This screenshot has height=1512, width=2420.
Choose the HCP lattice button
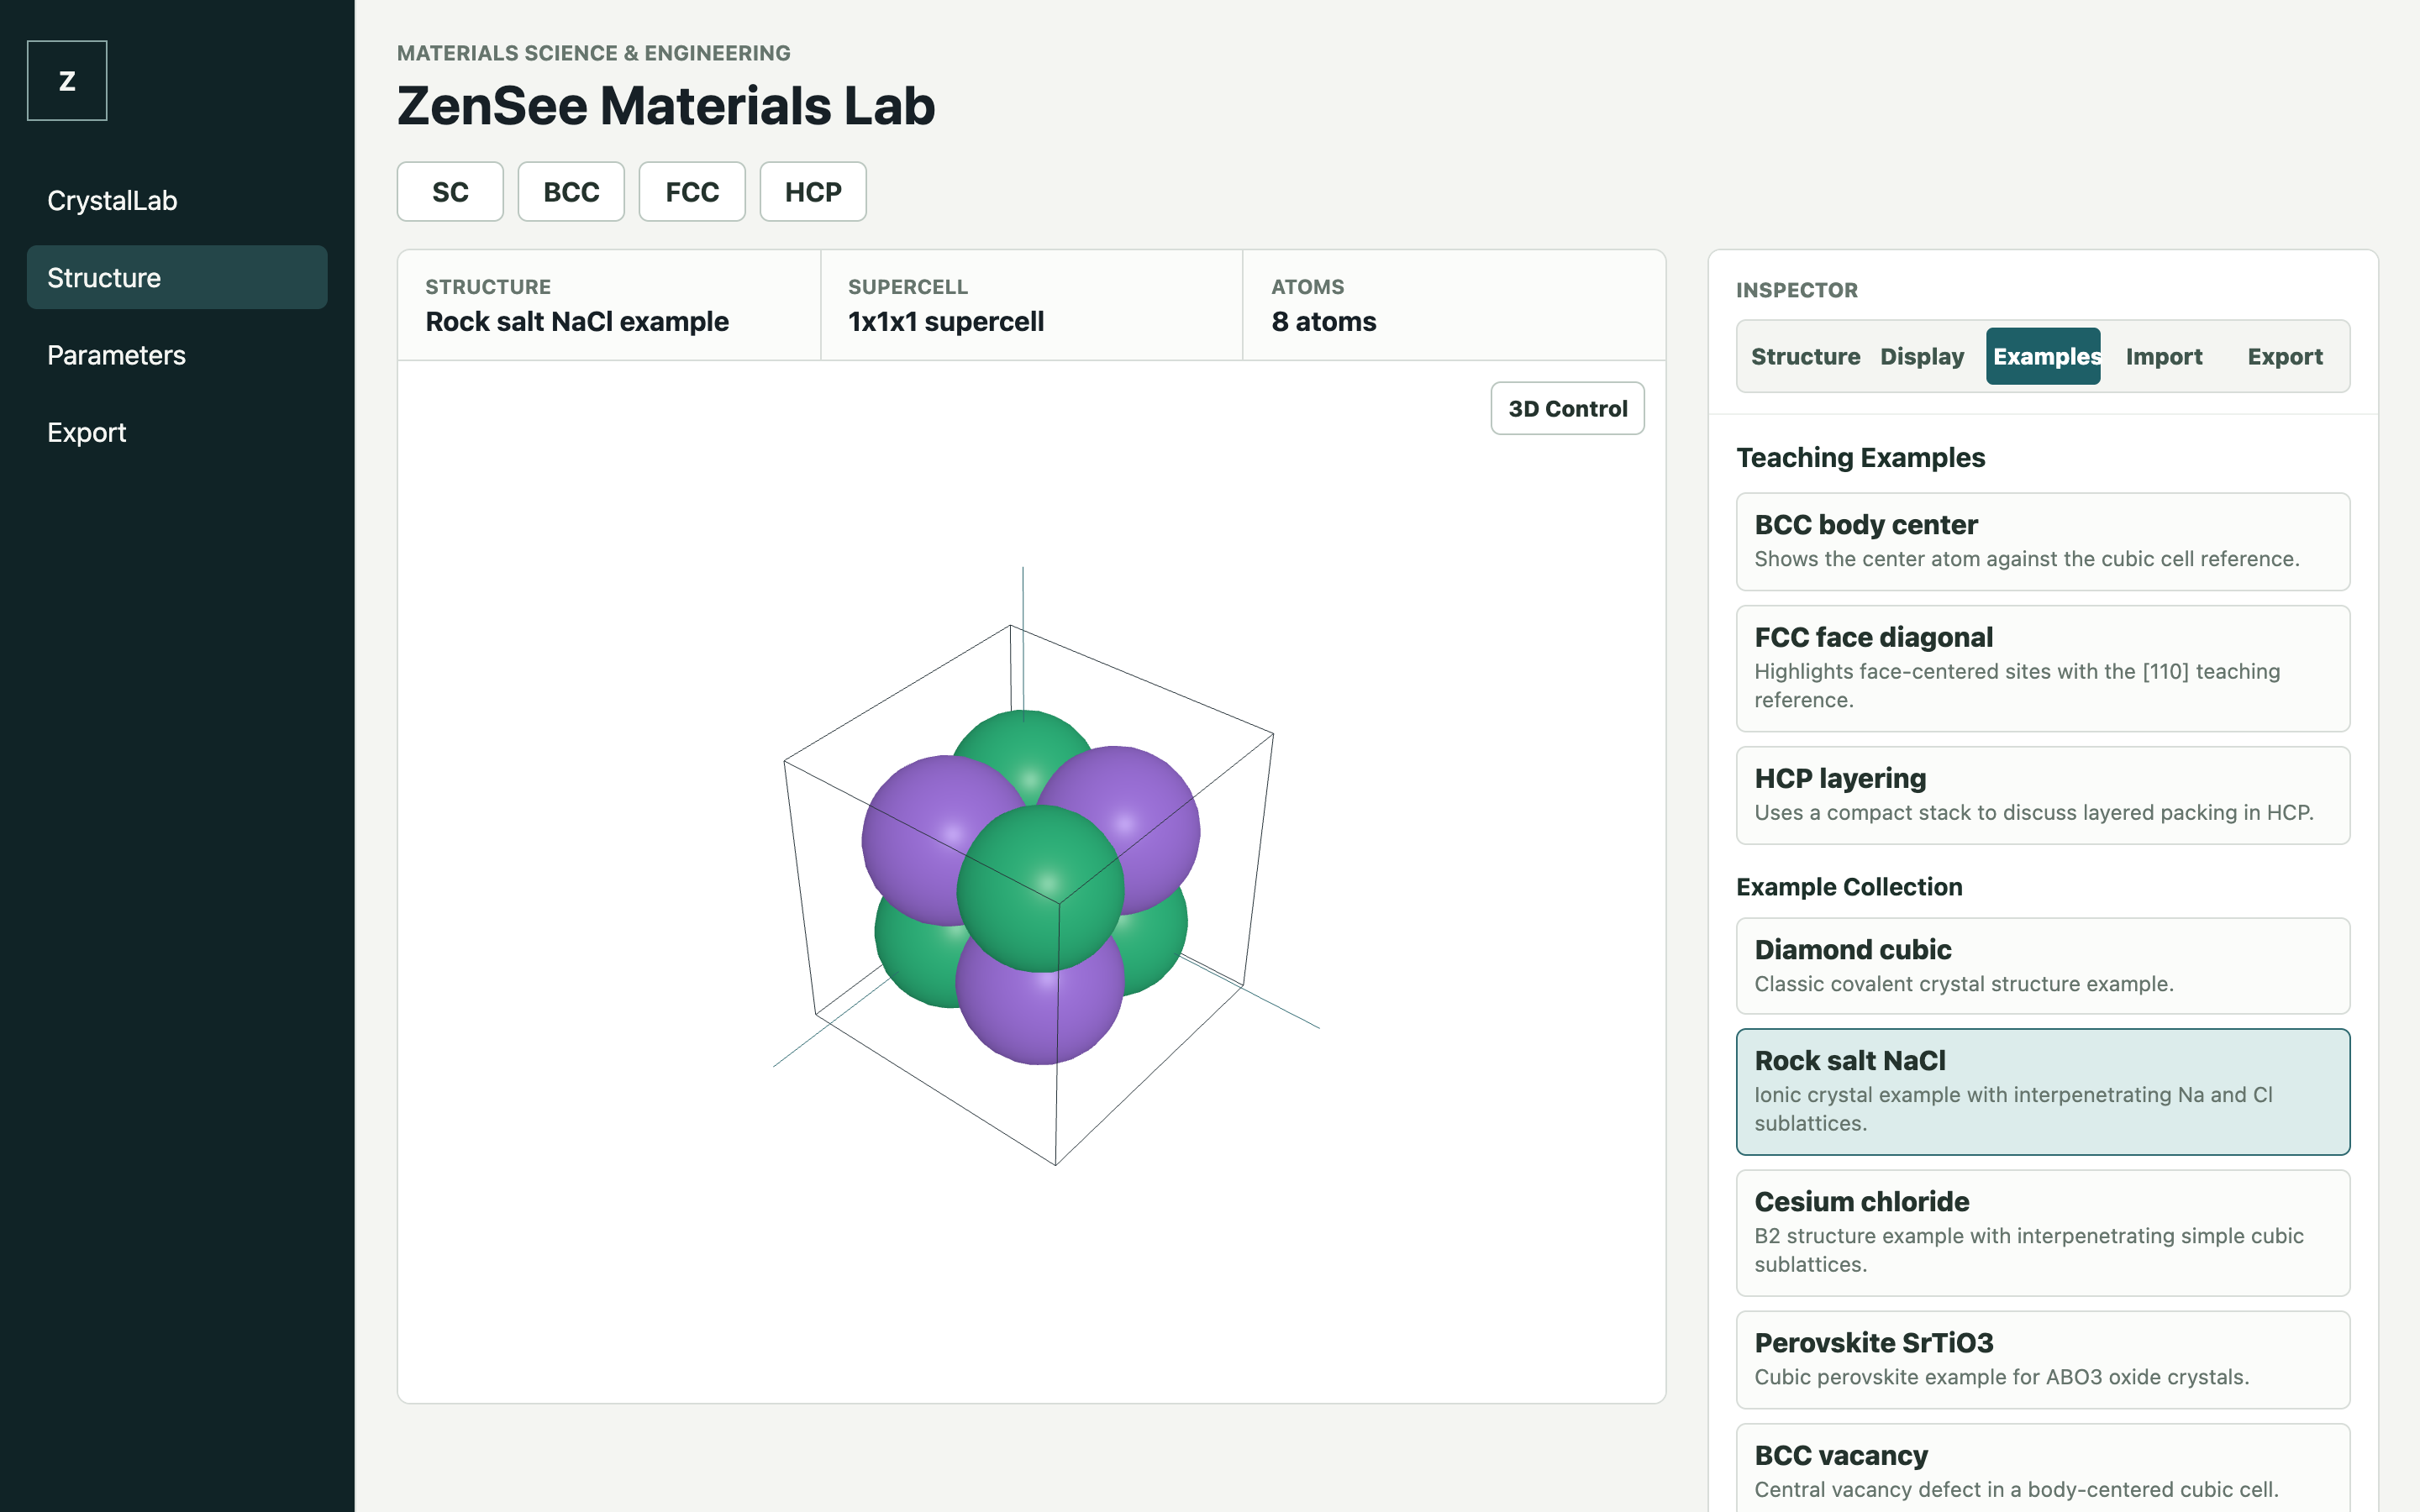pyautogui.click(x=813, y=191)
